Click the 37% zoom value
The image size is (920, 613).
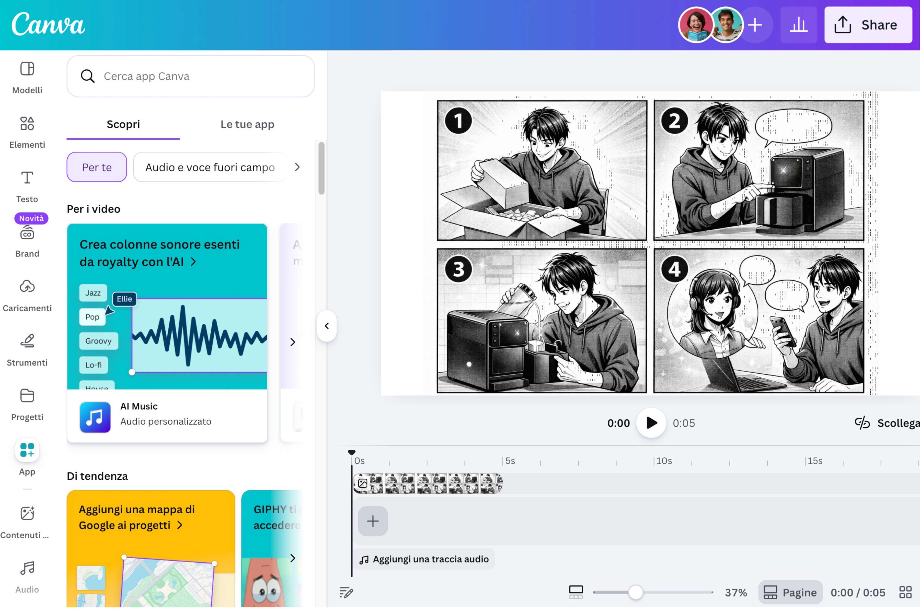pyautogui.click(x=736, y=592)
